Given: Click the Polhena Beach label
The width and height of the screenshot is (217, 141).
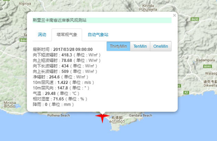Looking at the screenshot, I should [59, 116].
